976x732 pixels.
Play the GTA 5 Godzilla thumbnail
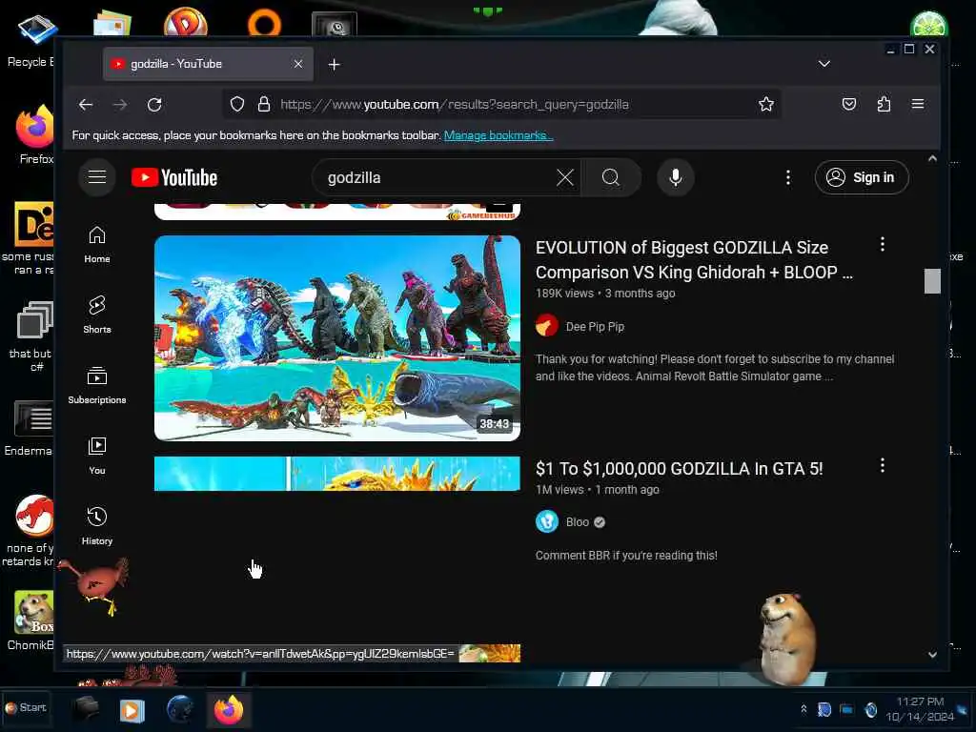(x=337, y=474)
